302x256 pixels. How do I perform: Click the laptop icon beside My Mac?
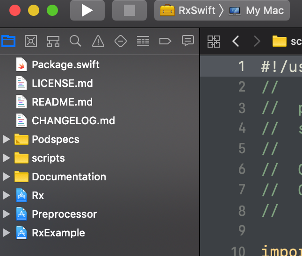[235, 11]
